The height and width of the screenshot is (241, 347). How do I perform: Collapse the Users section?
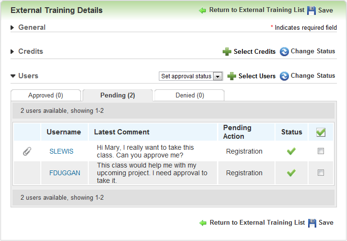pos(12,76)
